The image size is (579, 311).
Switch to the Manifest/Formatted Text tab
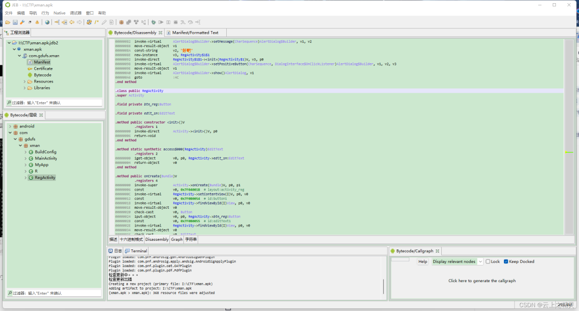[x=195, y=33]
